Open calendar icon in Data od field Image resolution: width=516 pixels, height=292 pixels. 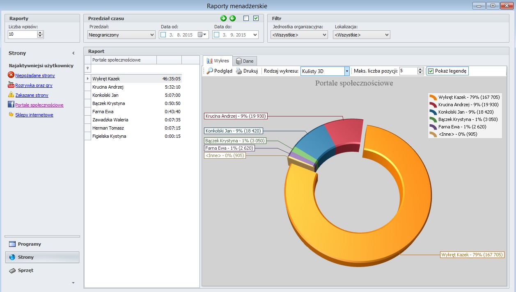[x=200, y=35]
